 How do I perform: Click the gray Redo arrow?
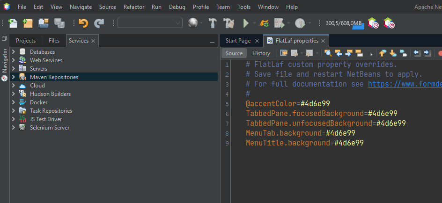(x=99, y=23)
